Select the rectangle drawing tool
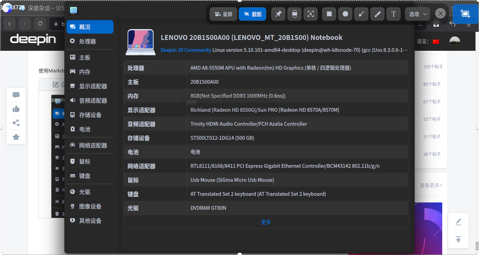 pyautogui.click(x=329, y=14)
